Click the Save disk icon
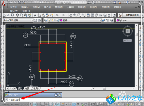Image resolution: width=144 pixels, height=106 pixels. click(x=12, y=15)
